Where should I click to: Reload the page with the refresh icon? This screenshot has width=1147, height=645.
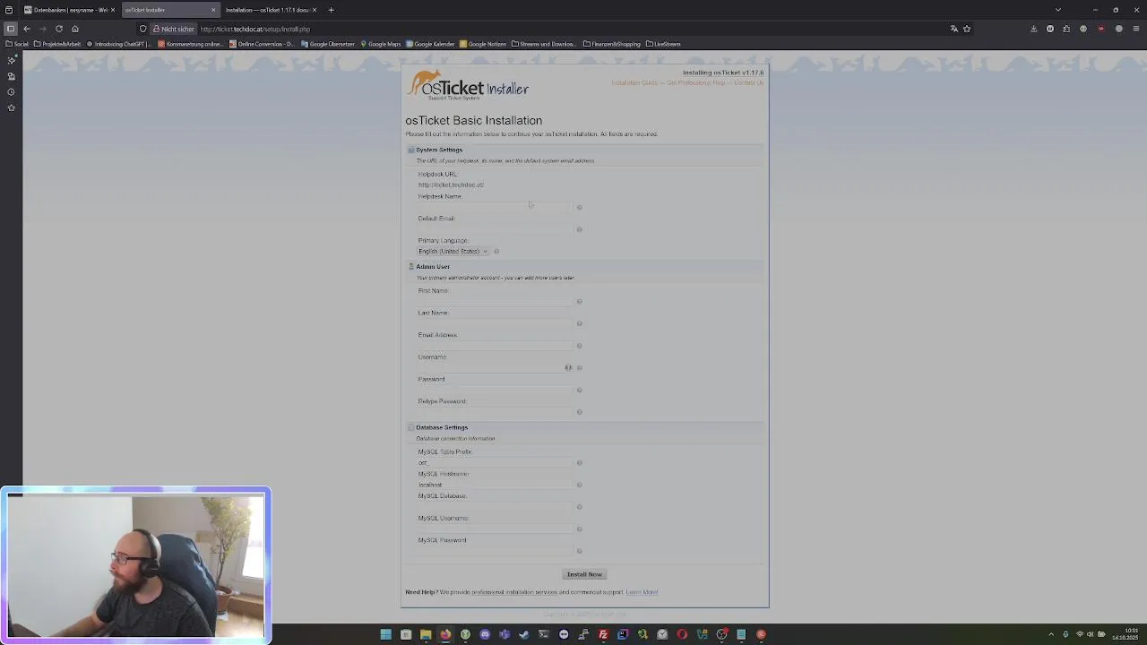[x=59, y=29]
